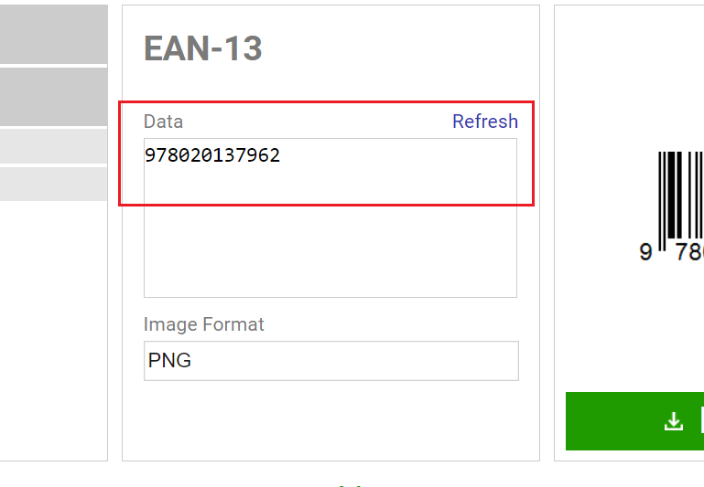Click the PNG value in format field
Screen dimensions: 704x487
[170, 361]
